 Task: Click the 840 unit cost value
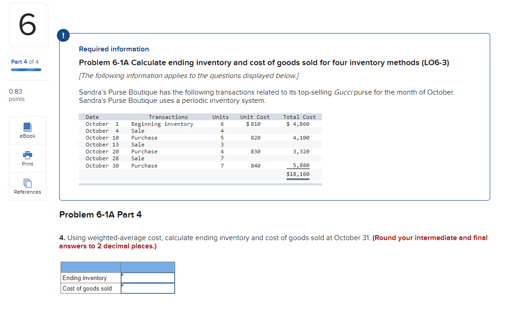(x=255, y=166)
